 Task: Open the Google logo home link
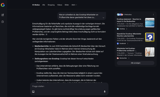[3, 5]
